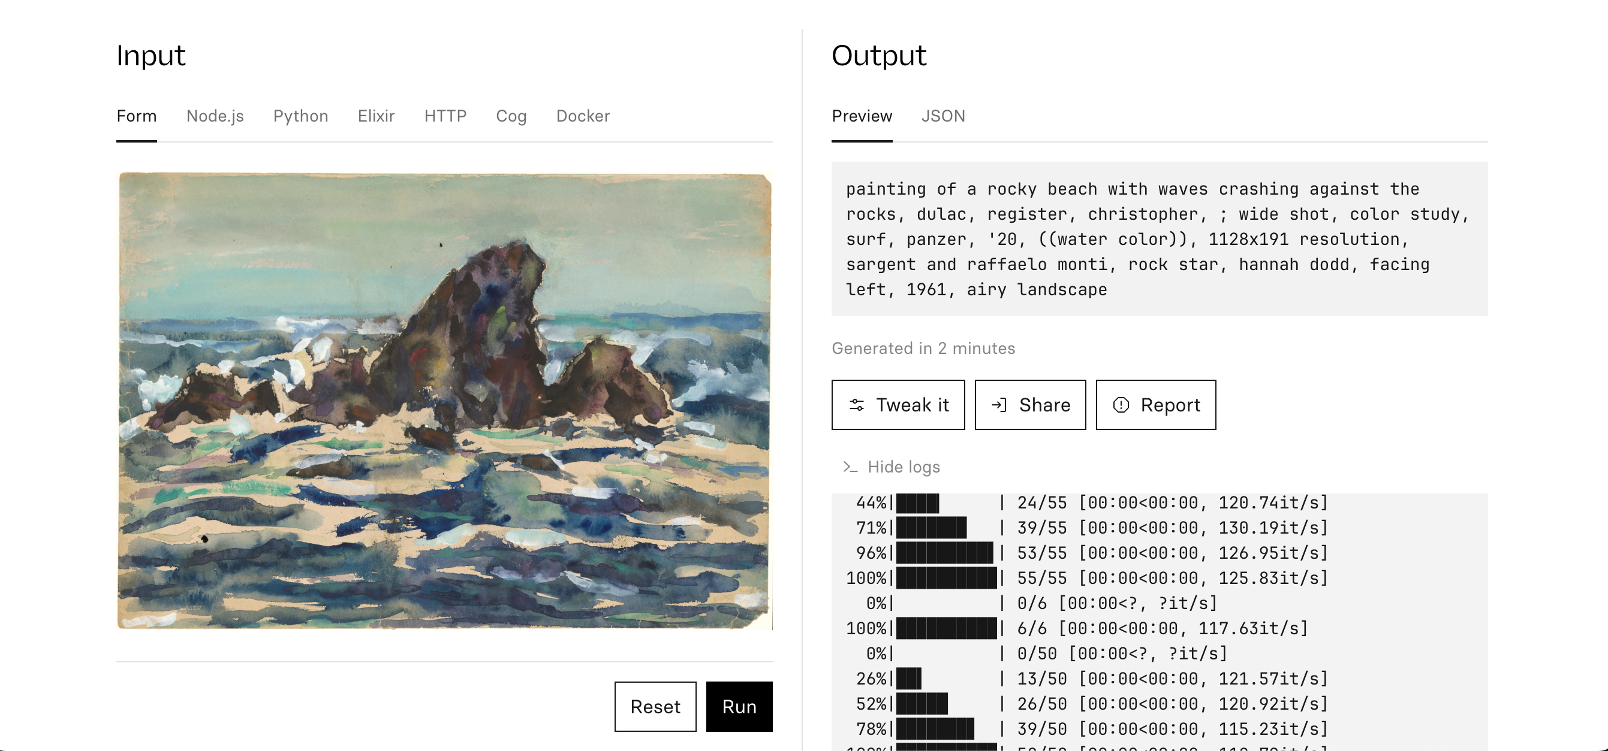The image size is (1608, 751).
Task: Click the terminal prompt icon beside Hide logs
Action: pyautogui.click(x=850, y=467)
